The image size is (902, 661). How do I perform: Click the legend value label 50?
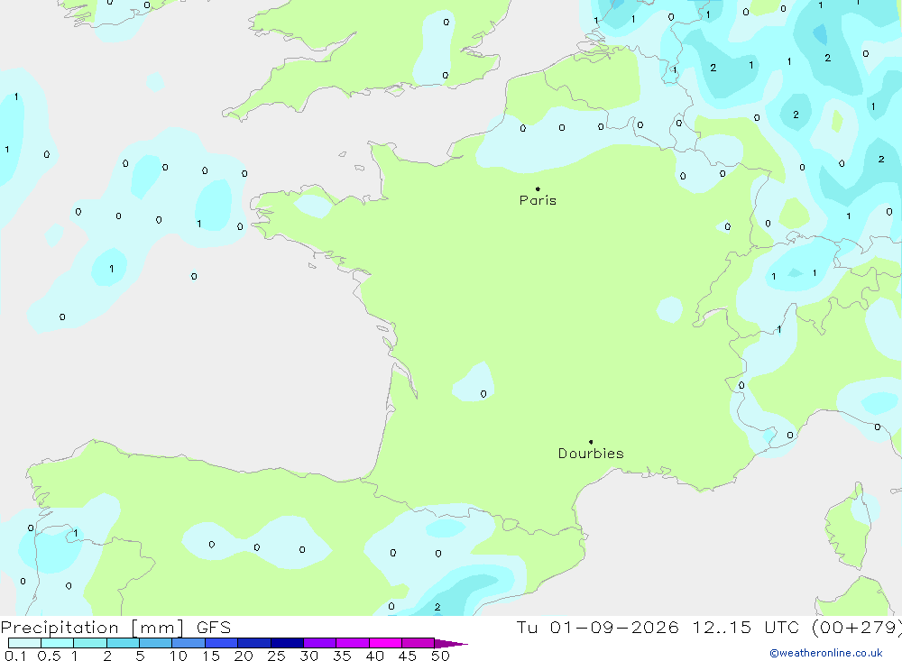click(441, 656)
